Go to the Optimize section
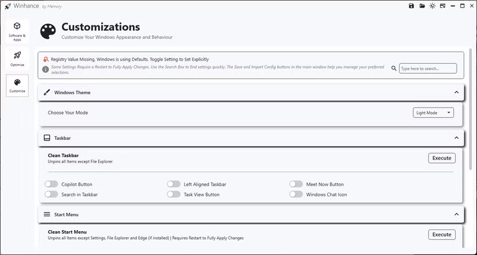Screen dimensions: 477x255 coord(17,58)
